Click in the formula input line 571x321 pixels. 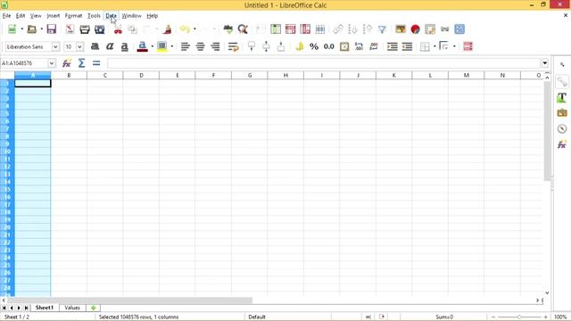pos(323,63)
